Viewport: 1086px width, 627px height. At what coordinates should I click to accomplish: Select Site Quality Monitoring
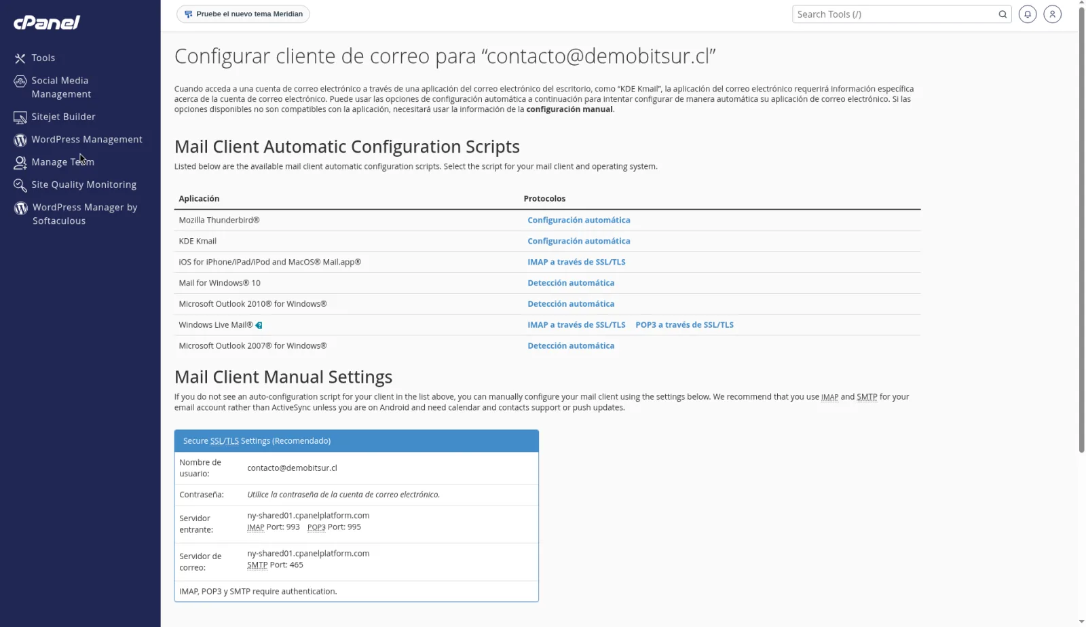point(84,185)
